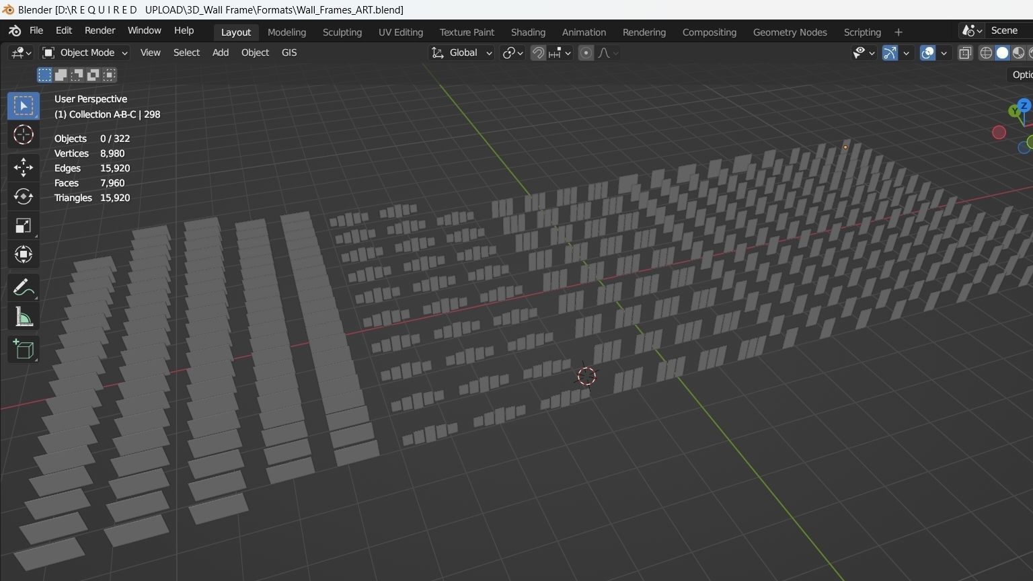Expand the gizmo options arrow
1033x581 pixels.
(x=907, y=53)
